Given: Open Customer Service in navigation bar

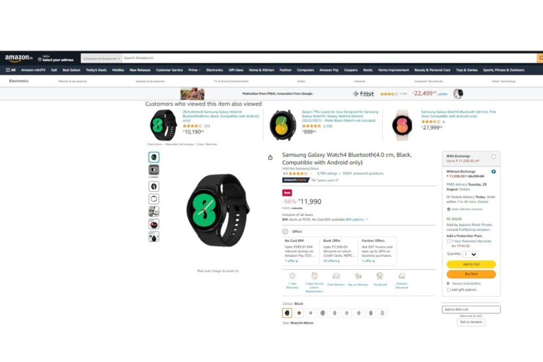Looking at the screenshot, I should click(169, 70).
